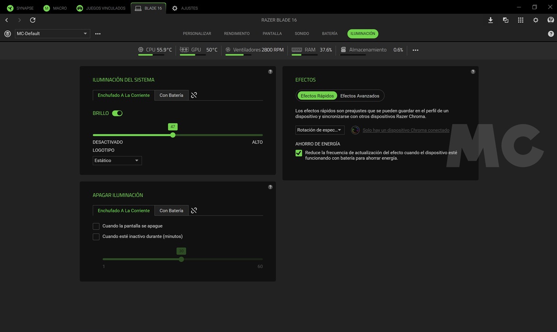Open the Juegos Vinculados tab
Screen dimensions: 557x332
[x=101, y=8]
